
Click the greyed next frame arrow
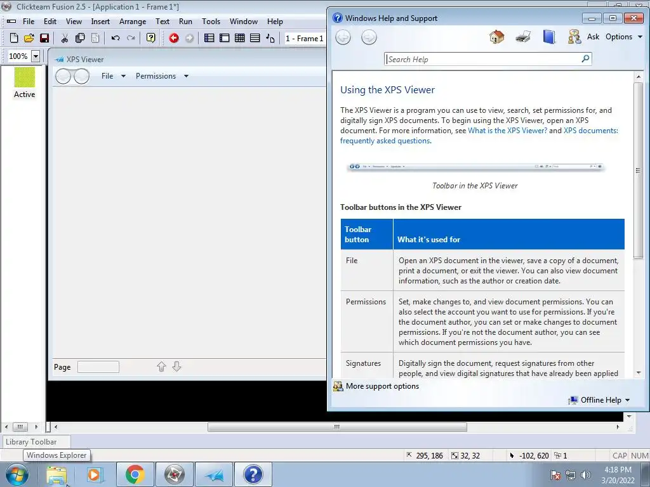(x=189, y=38)
